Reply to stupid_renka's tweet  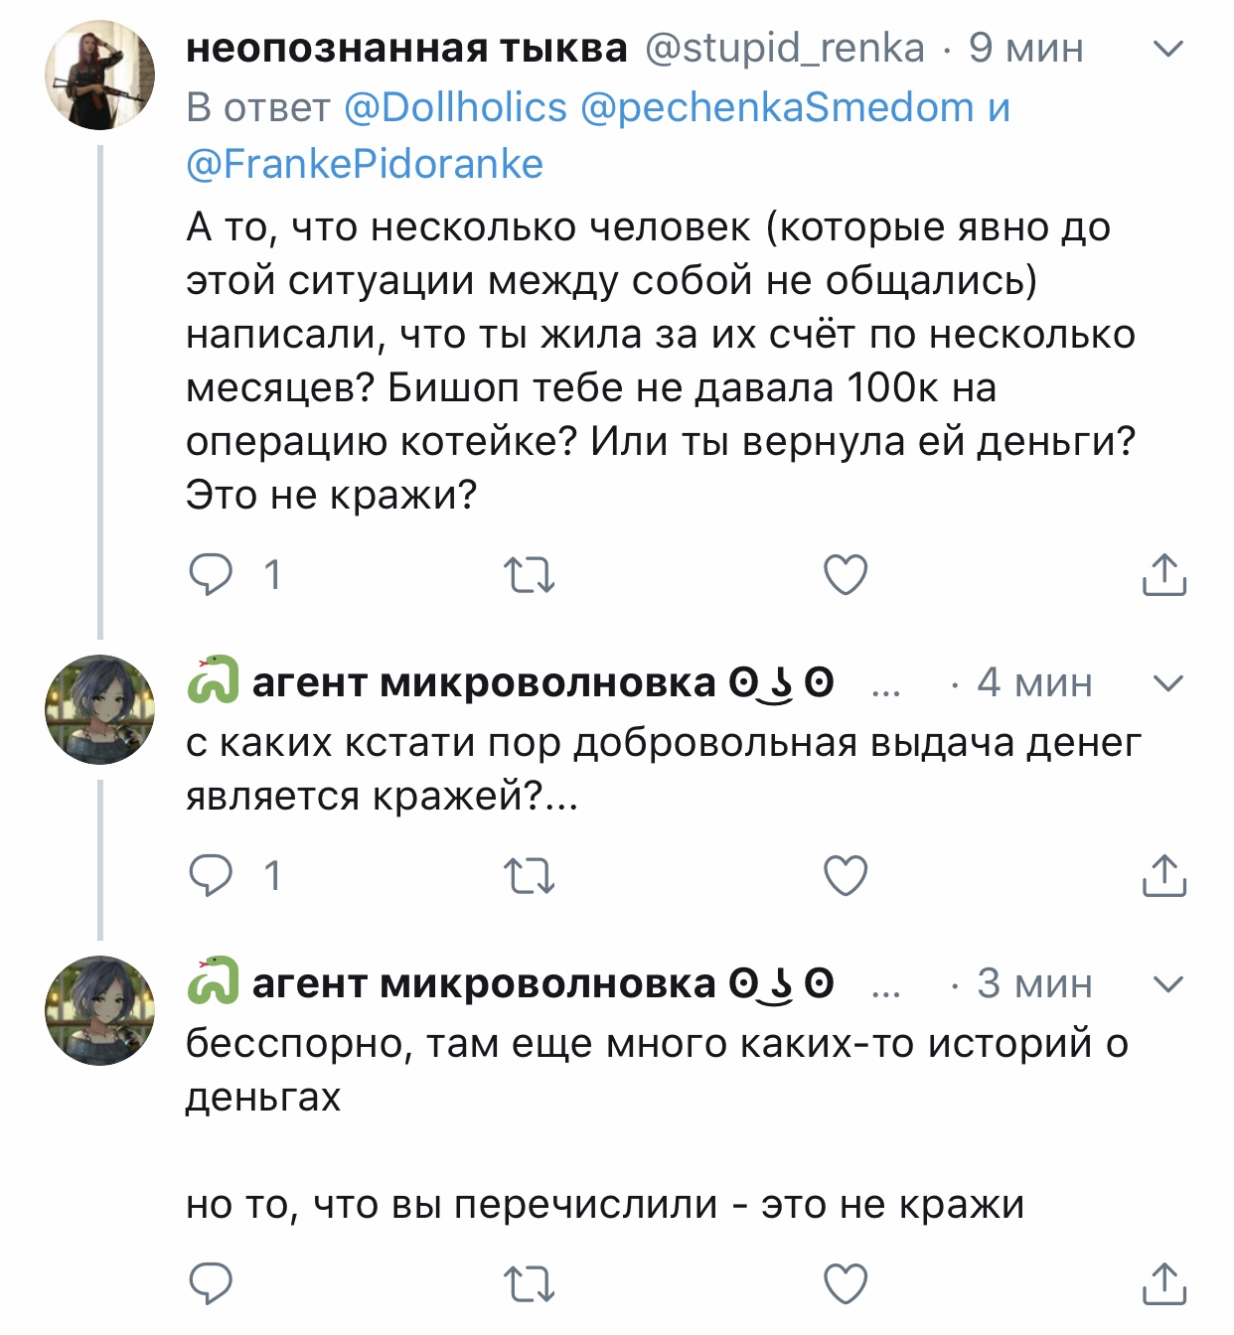(x=211, y=575)
